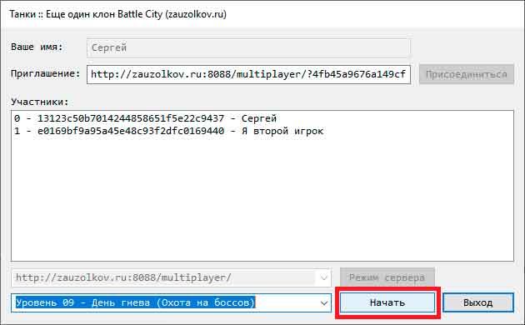Viewport: 525px width, 325px height.
Task: Click the Режим сервера button
Action: point(387,277)
